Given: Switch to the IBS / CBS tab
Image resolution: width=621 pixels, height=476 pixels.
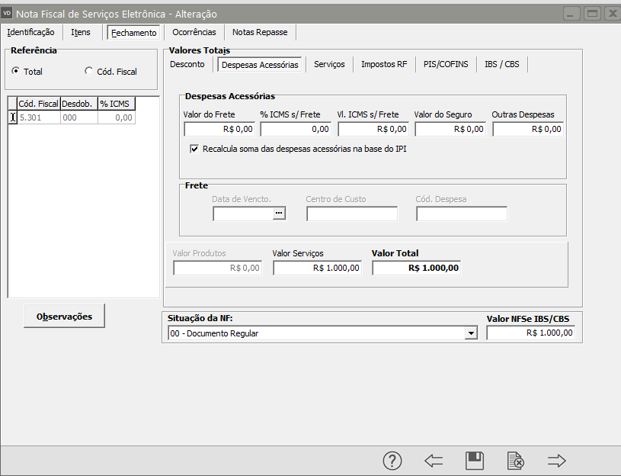Looking at the screenshot, I should coord(501,64).
